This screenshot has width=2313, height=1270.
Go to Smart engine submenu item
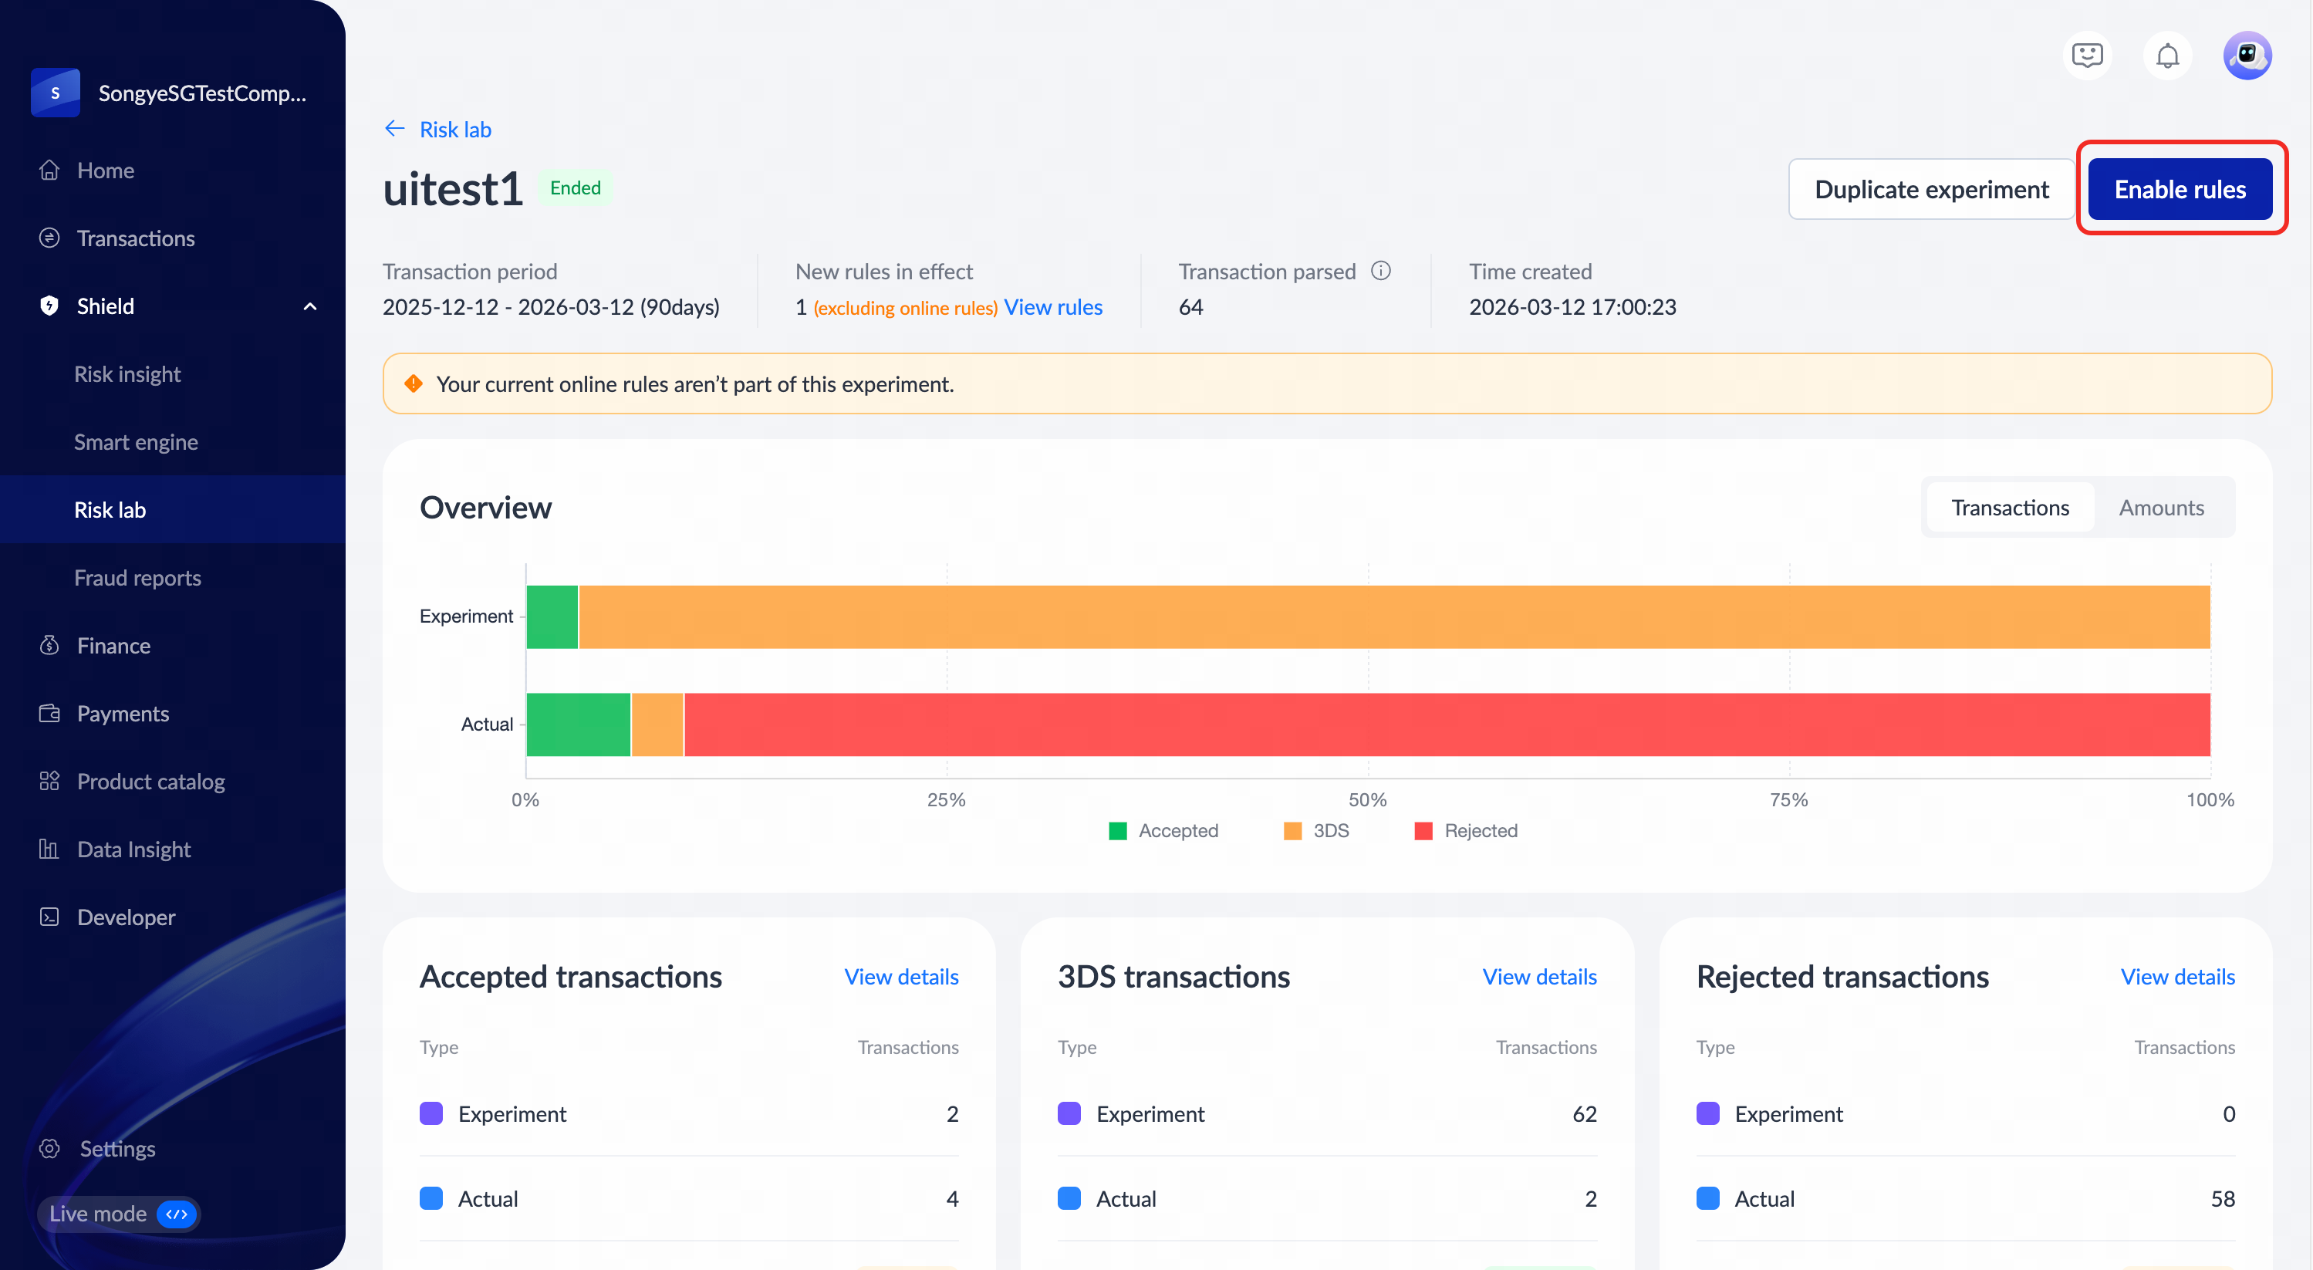(136, 442)
